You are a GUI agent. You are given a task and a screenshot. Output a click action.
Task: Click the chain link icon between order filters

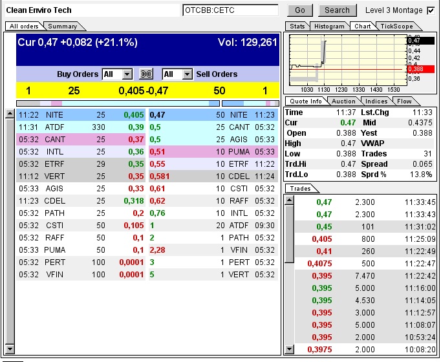[x=146, y=74]
